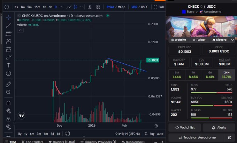
Task: Open Top Traders tab
Action: [32, 142]
